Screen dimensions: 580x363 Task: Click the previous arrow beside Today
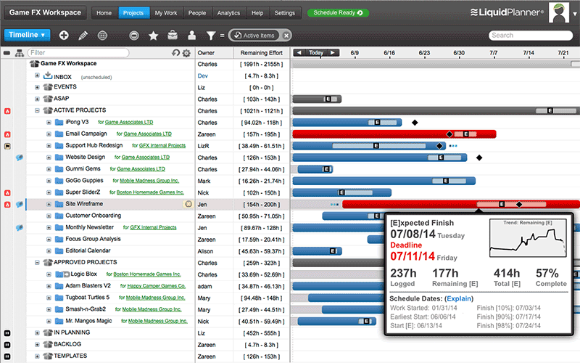[x=299, y=52]
